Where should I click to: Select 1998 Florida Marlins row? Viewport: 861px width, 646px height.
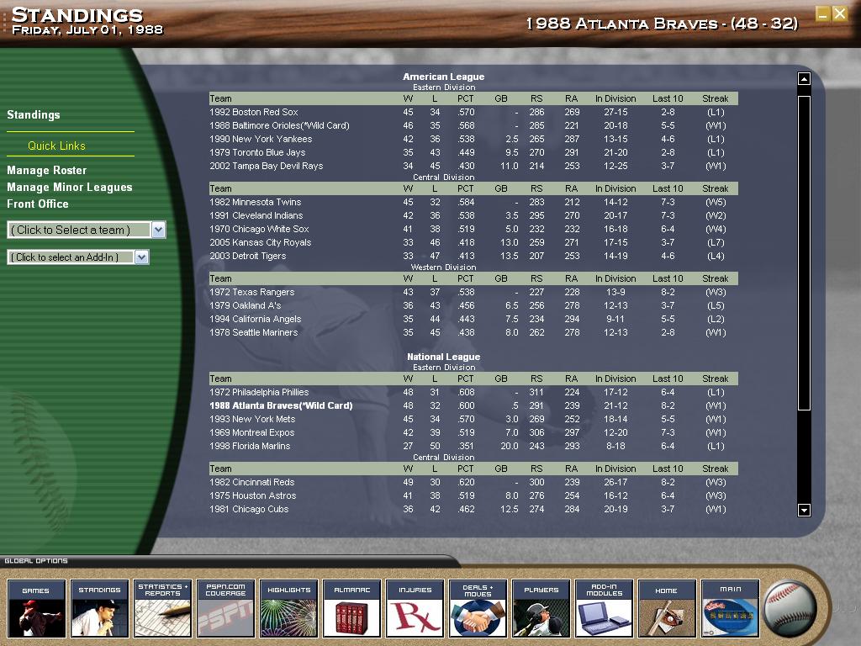(x=473, y=446)
